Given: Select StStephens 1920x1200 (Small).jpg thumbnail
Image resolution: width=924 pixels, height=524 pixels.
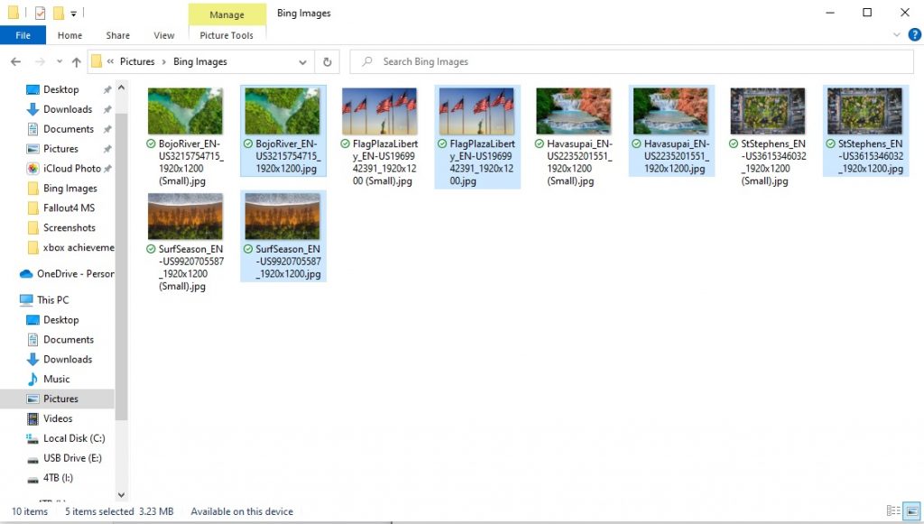Looking at the screenshot, I should (767, 111).
